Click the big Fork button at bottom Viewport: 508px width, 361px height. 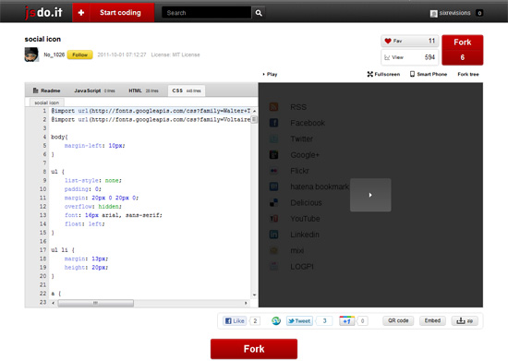(254, 349)
